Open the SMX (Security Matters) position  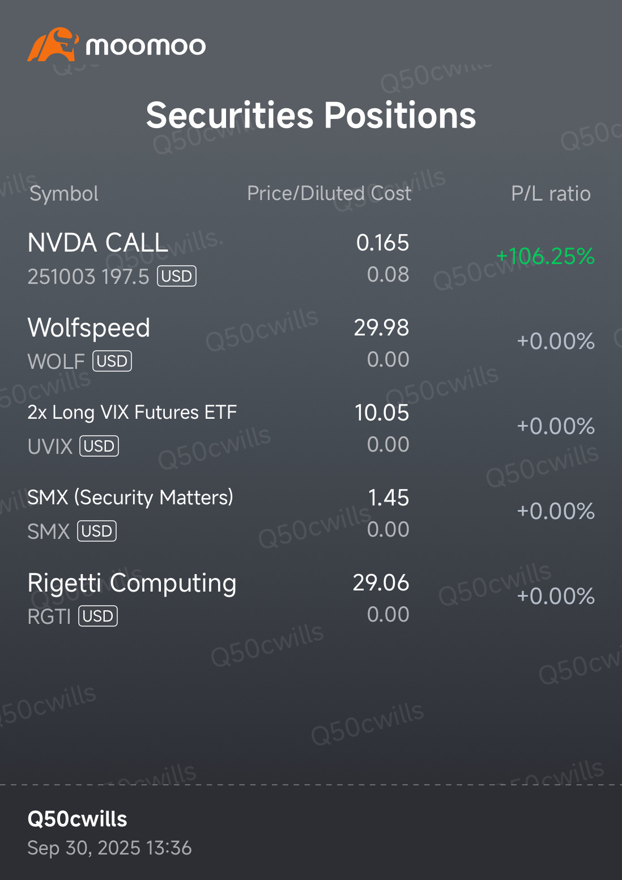coord(130,498)
